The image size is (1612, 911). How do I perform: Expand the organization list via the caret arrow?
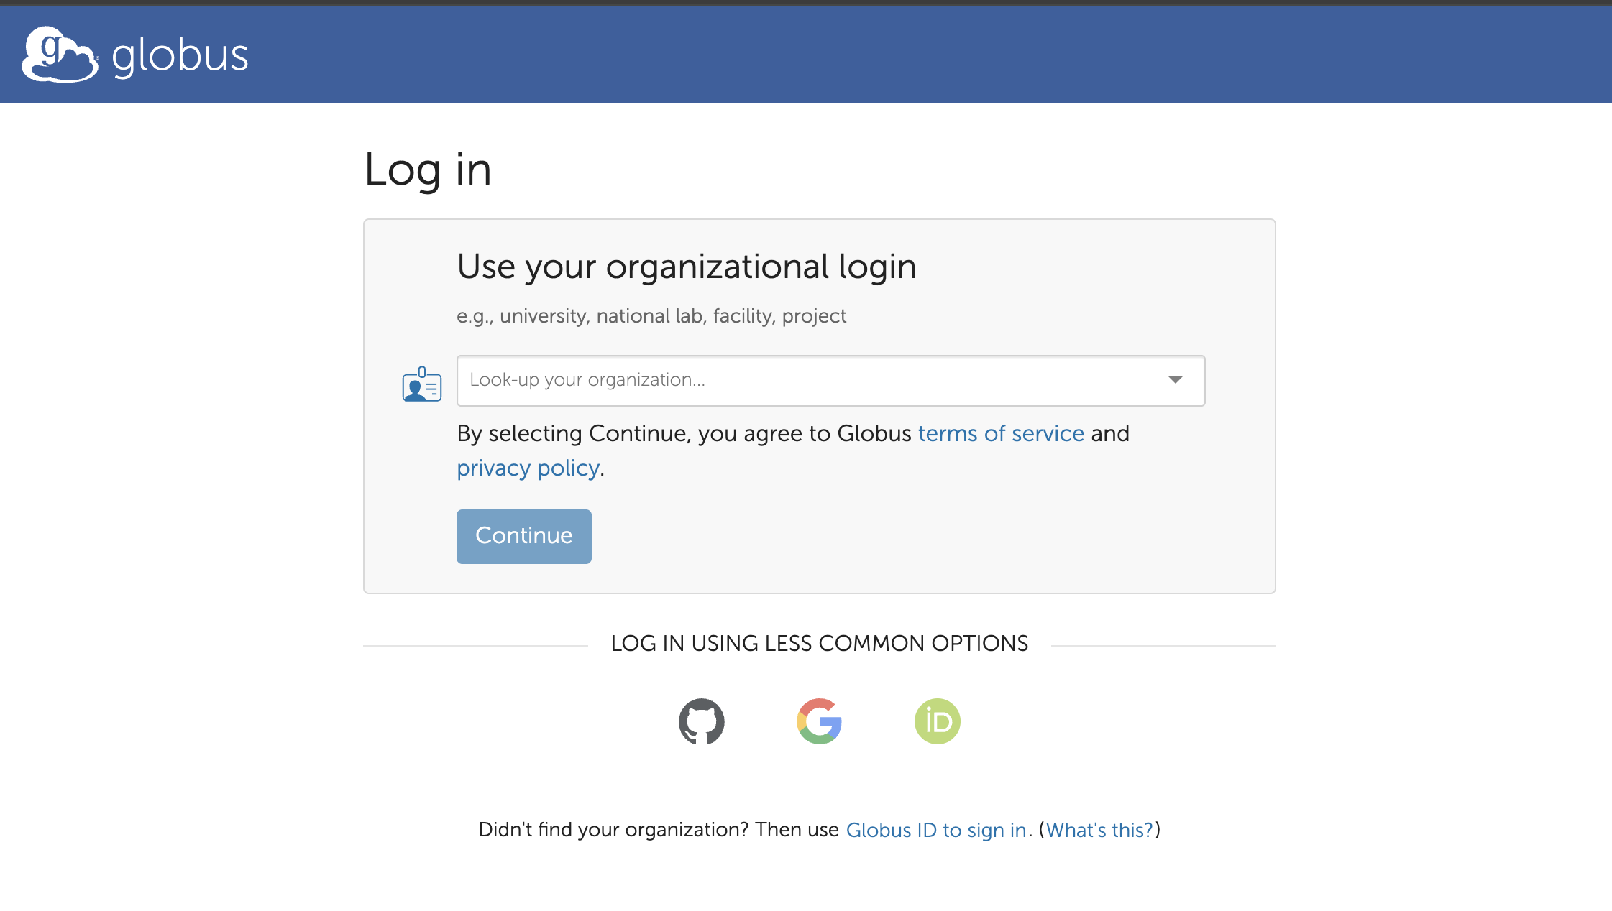click(x=1176, y=381)
